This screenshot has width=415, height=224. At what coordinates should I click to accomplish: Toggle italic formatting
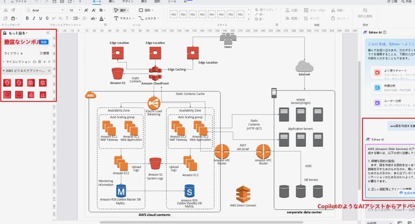(33, 18)
